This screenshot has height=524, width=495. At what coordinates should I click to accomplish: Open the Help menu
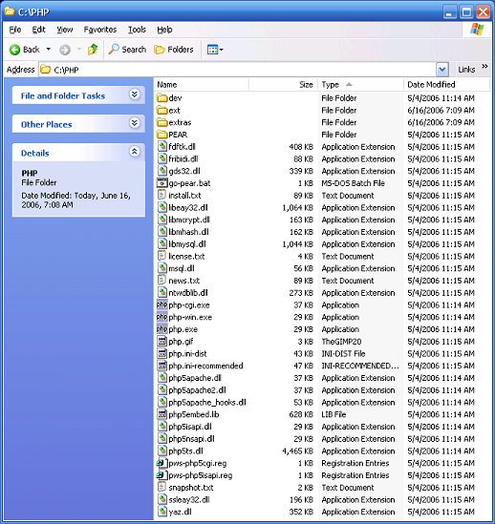(164, 30)
